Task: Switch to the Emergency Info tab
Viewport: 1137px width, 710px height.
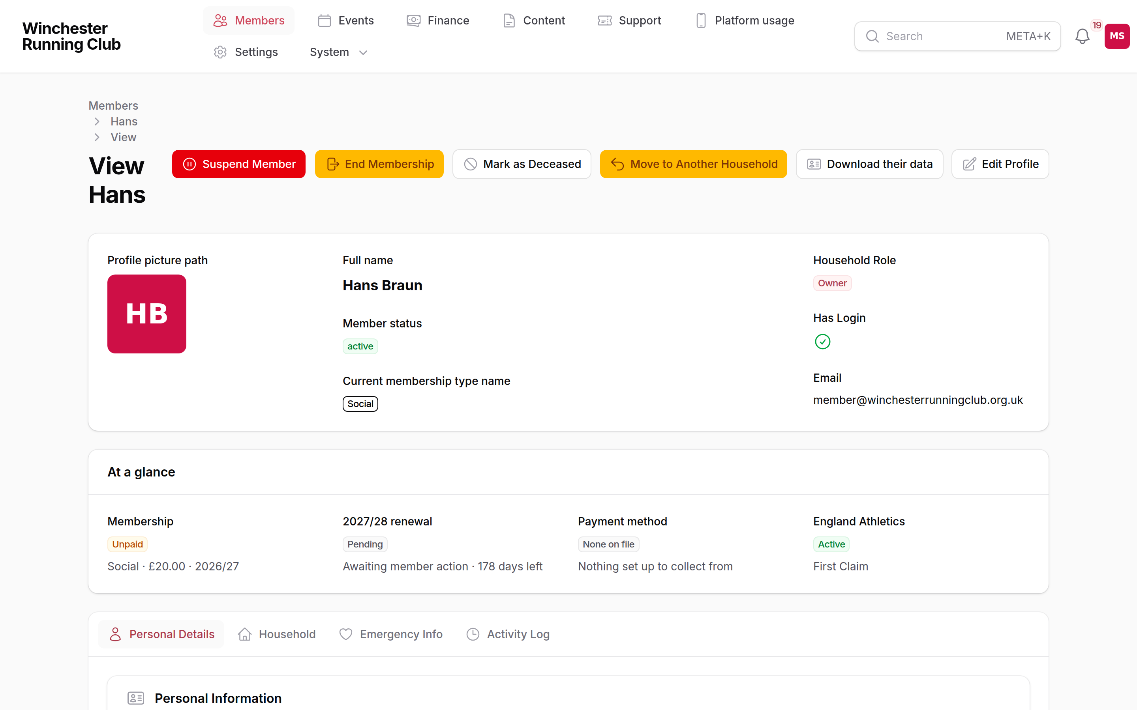Action: (391, 634)
